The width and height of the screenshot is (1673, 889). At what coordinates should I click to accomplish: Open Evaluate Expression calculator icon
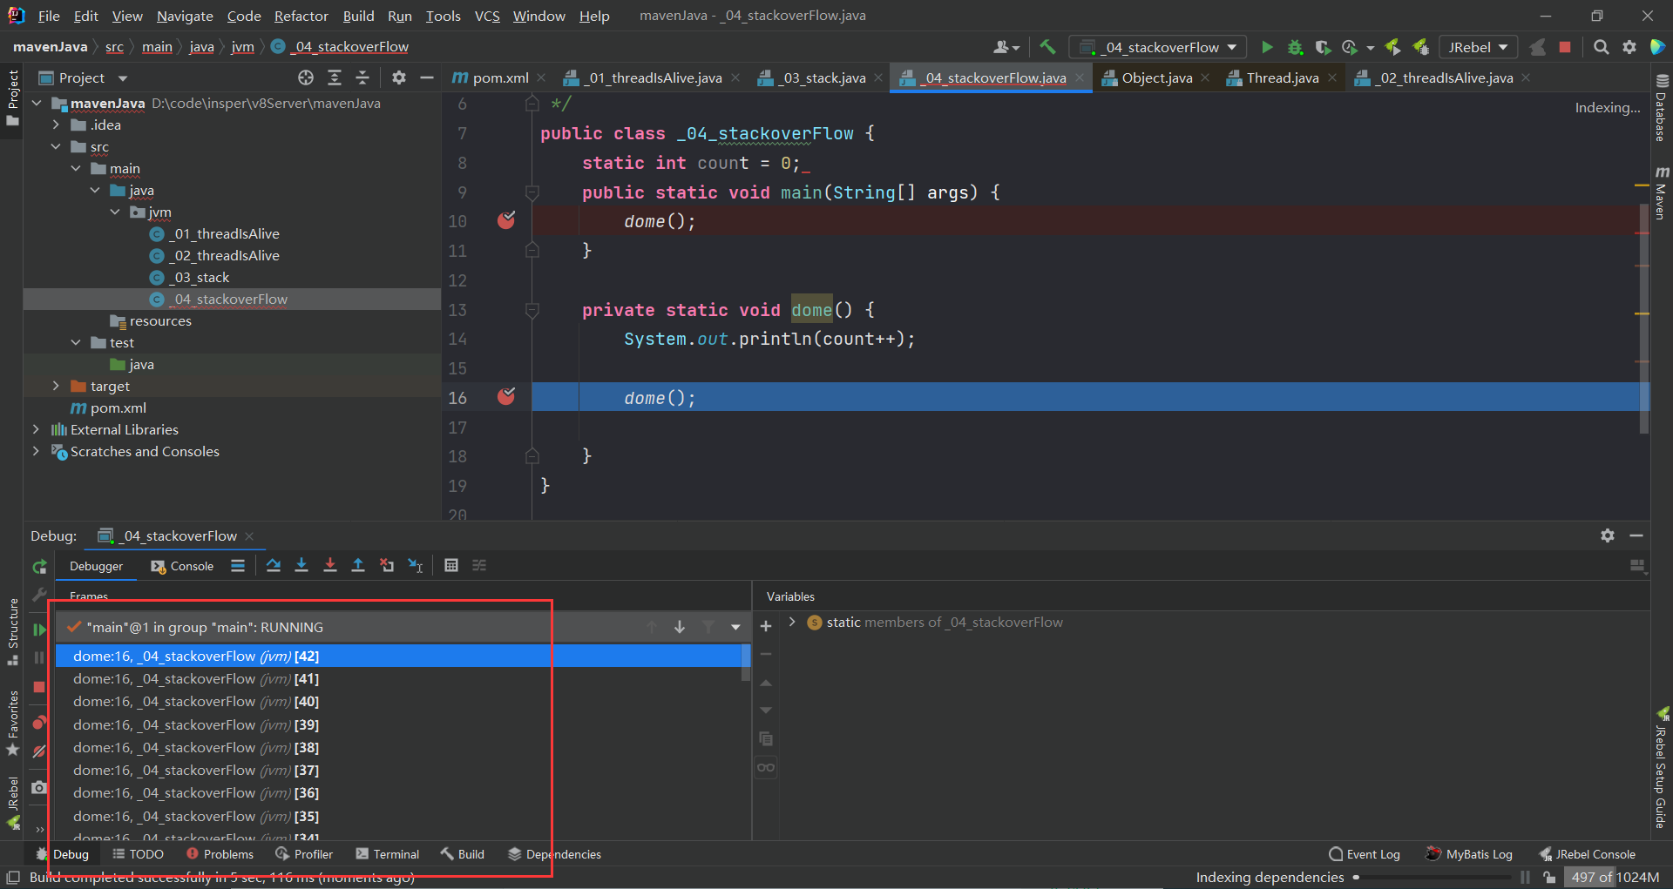(450, 566)
